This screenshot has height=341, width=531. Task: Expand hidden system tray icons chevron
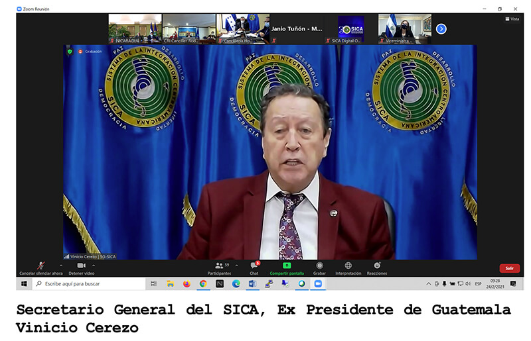pos(428,284)
